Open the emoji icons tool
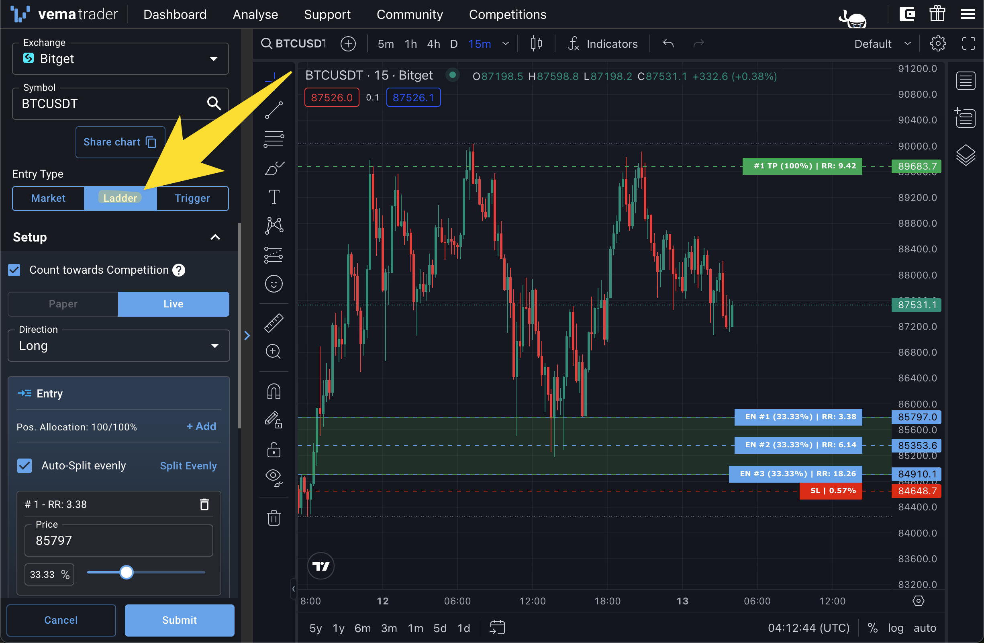 click(274, 284)
